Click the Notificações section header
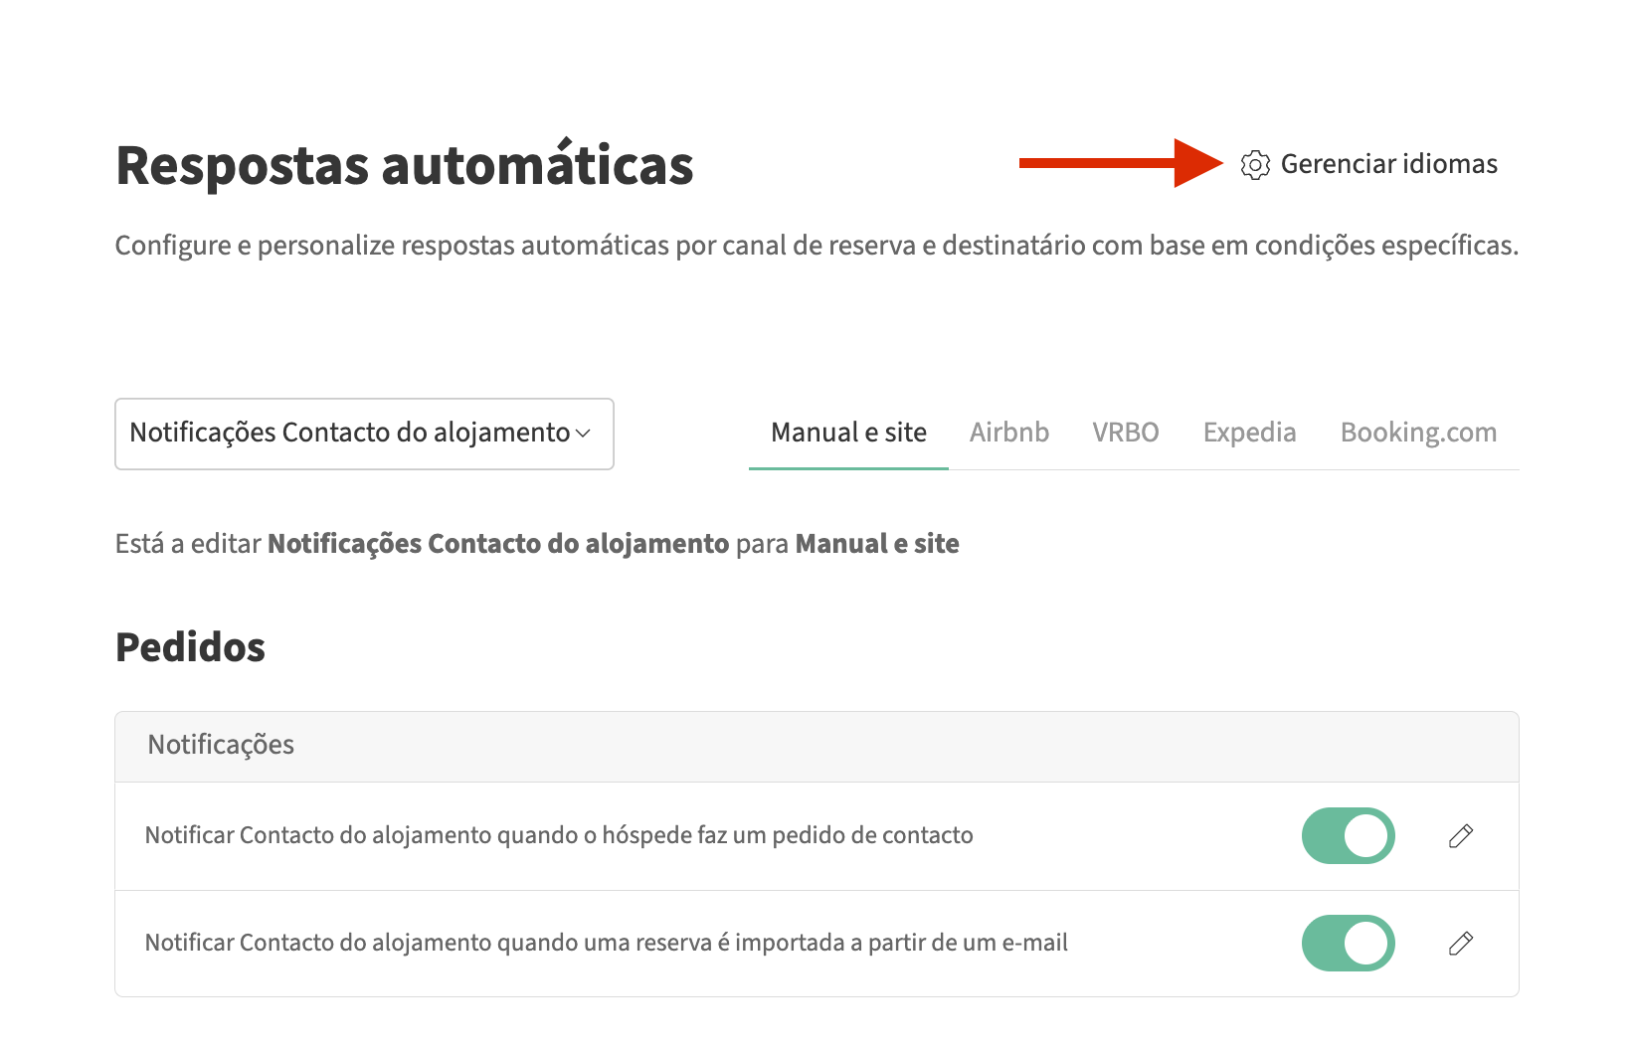Screen dimensions: 1635x1052 221,746
